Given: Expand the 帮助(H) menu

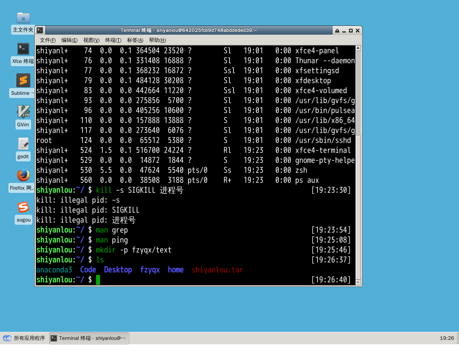Looking at the screenshot, I should click(157, 40).
